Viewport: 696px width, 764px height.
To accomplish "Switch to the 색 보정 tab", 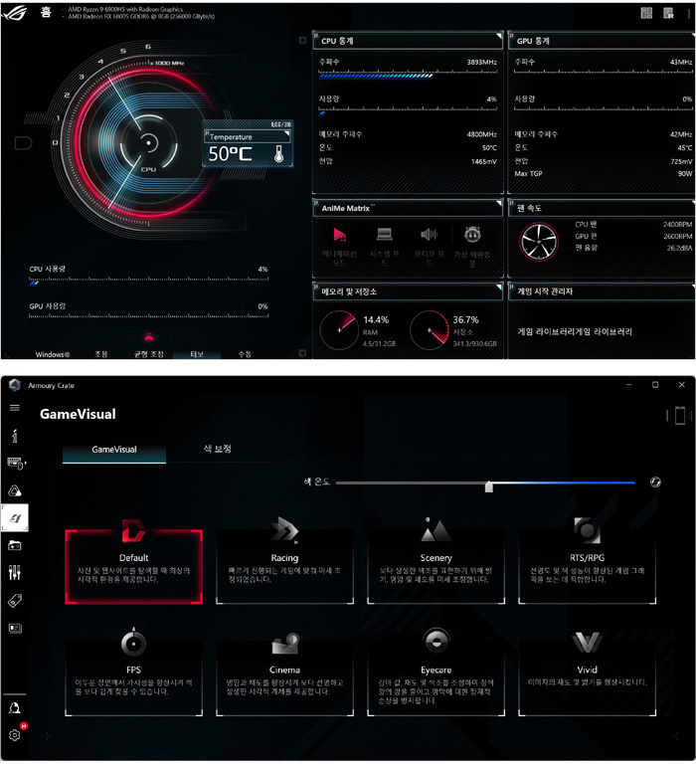I will pyautogui.click(x=217, y=449).
